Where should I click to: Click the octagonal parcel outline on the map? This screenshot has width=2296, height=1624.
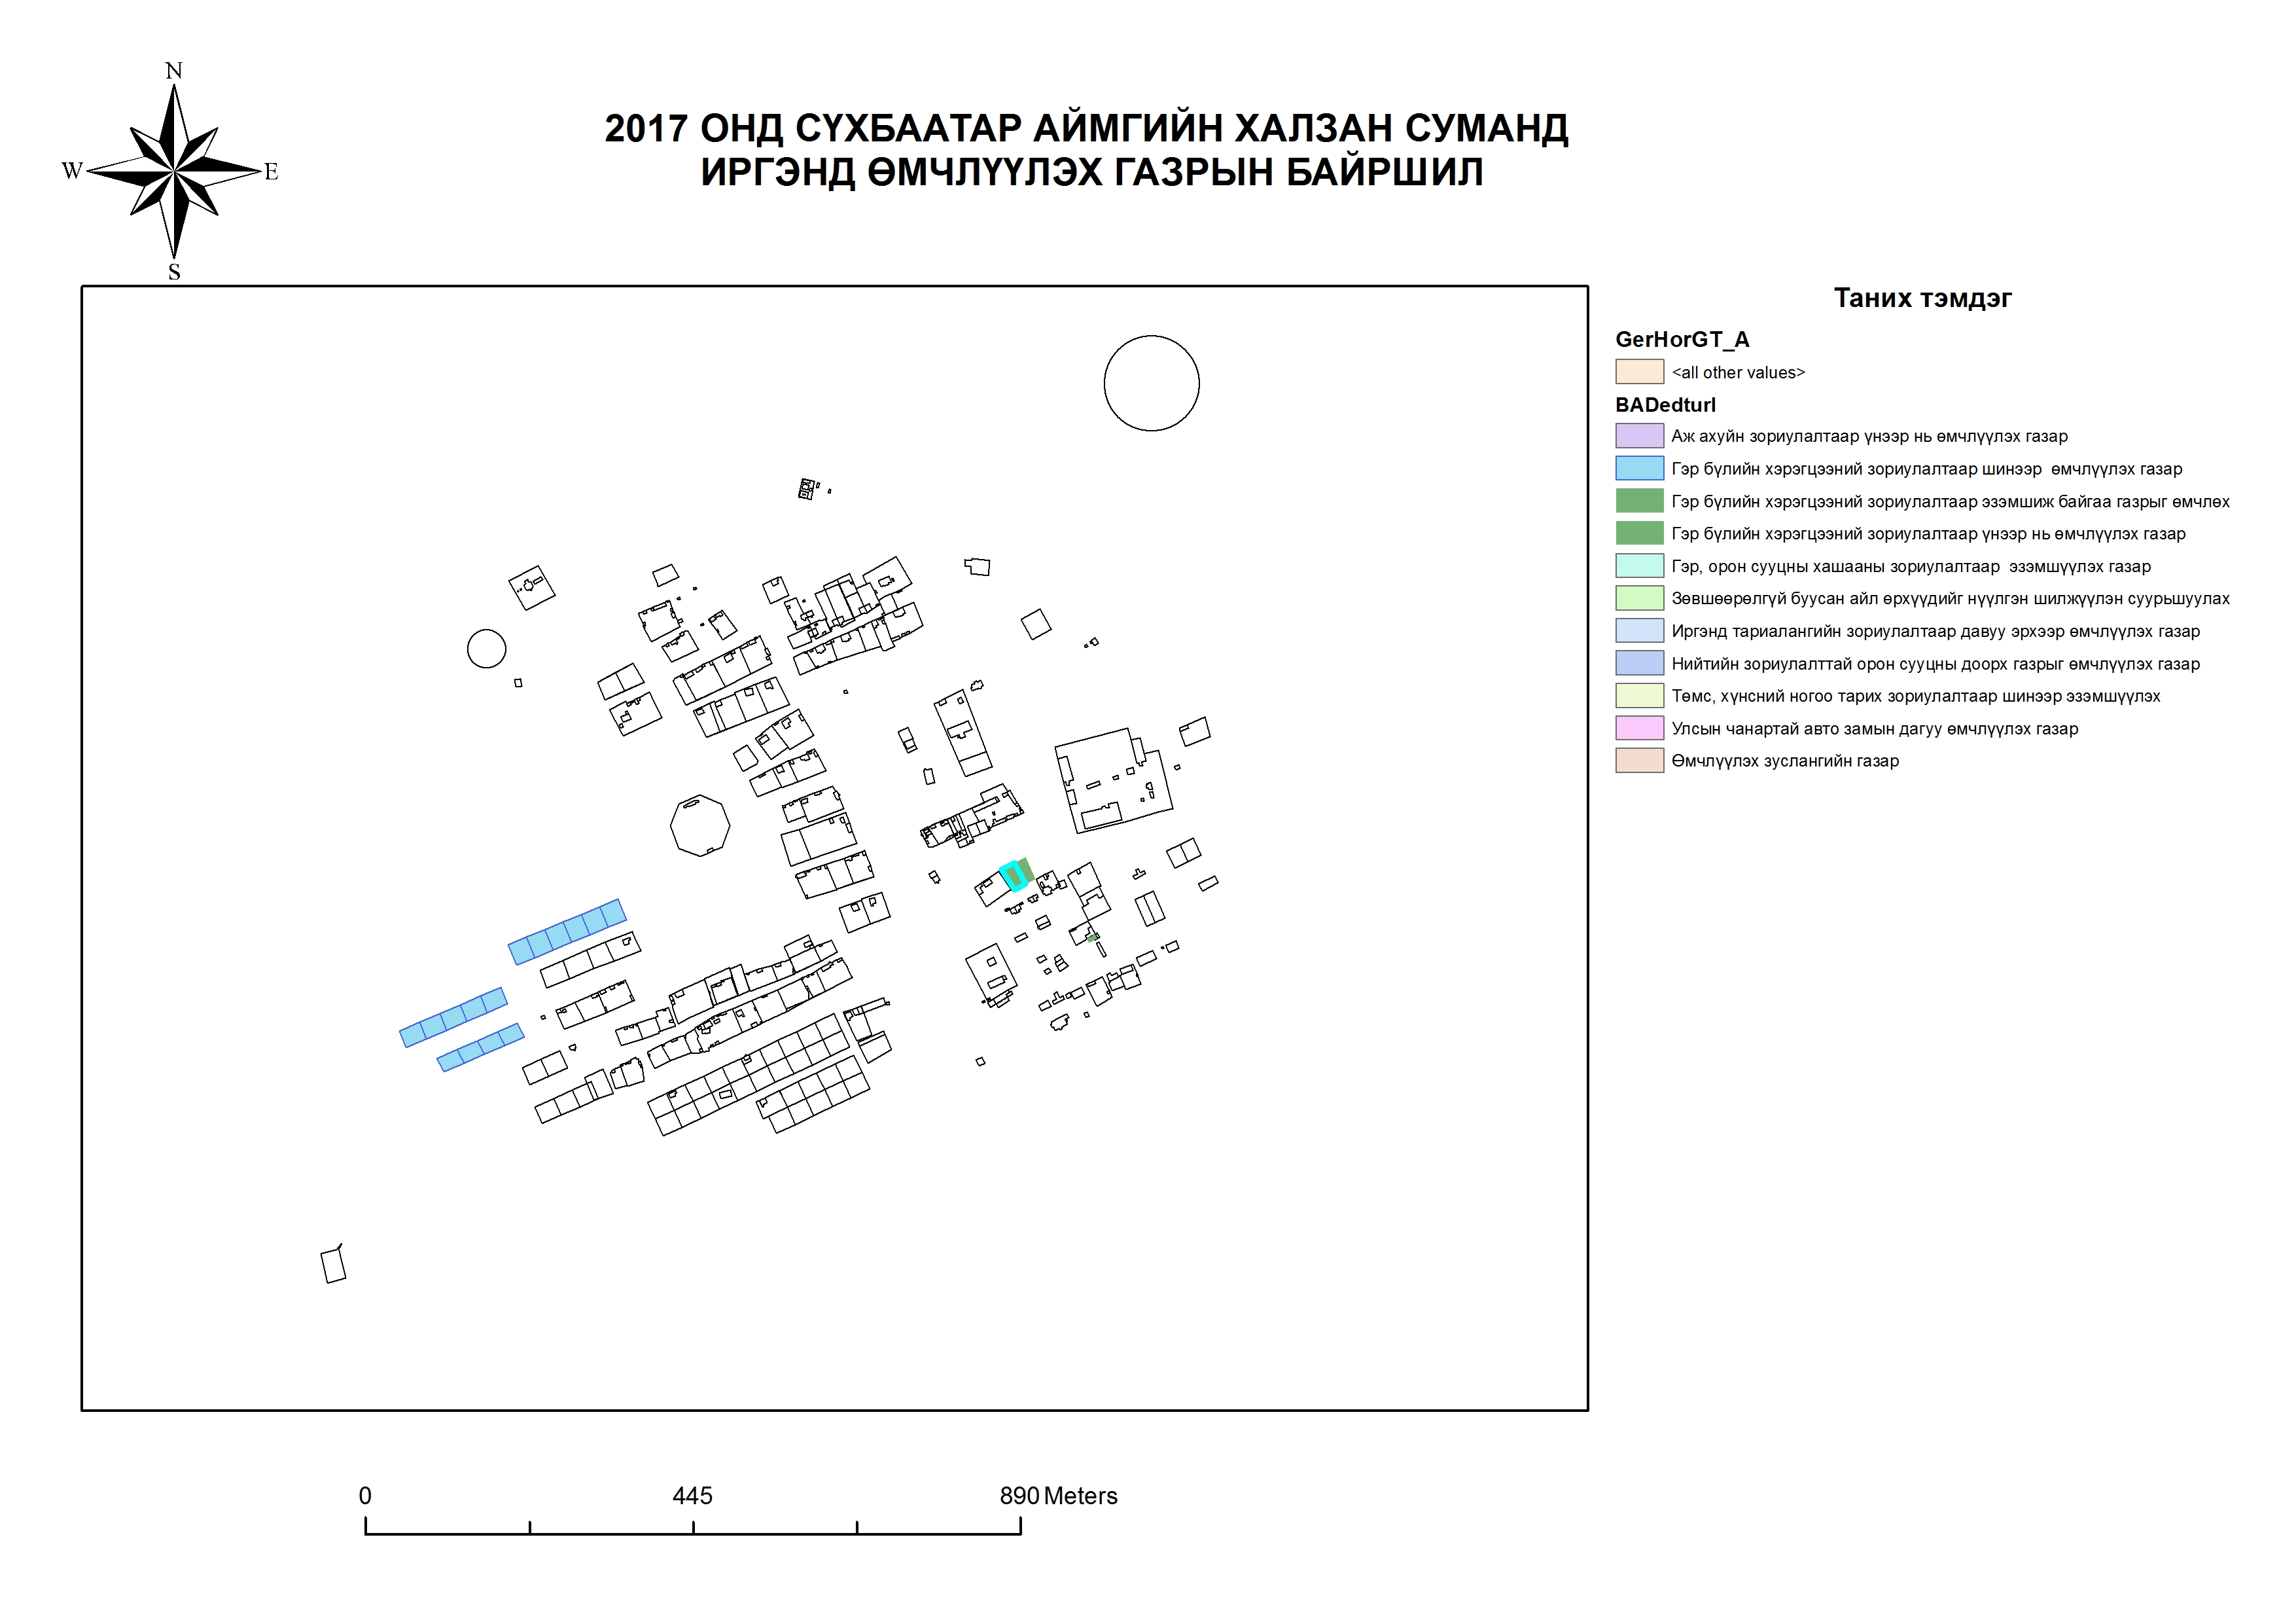coord(700,825)
